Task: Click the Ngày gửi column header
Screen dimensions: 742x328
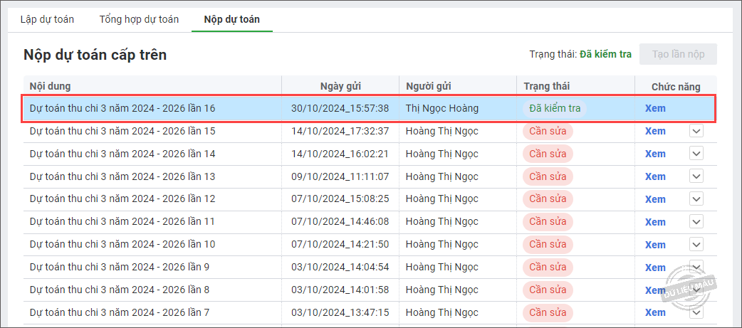Action: coord(340,87)
